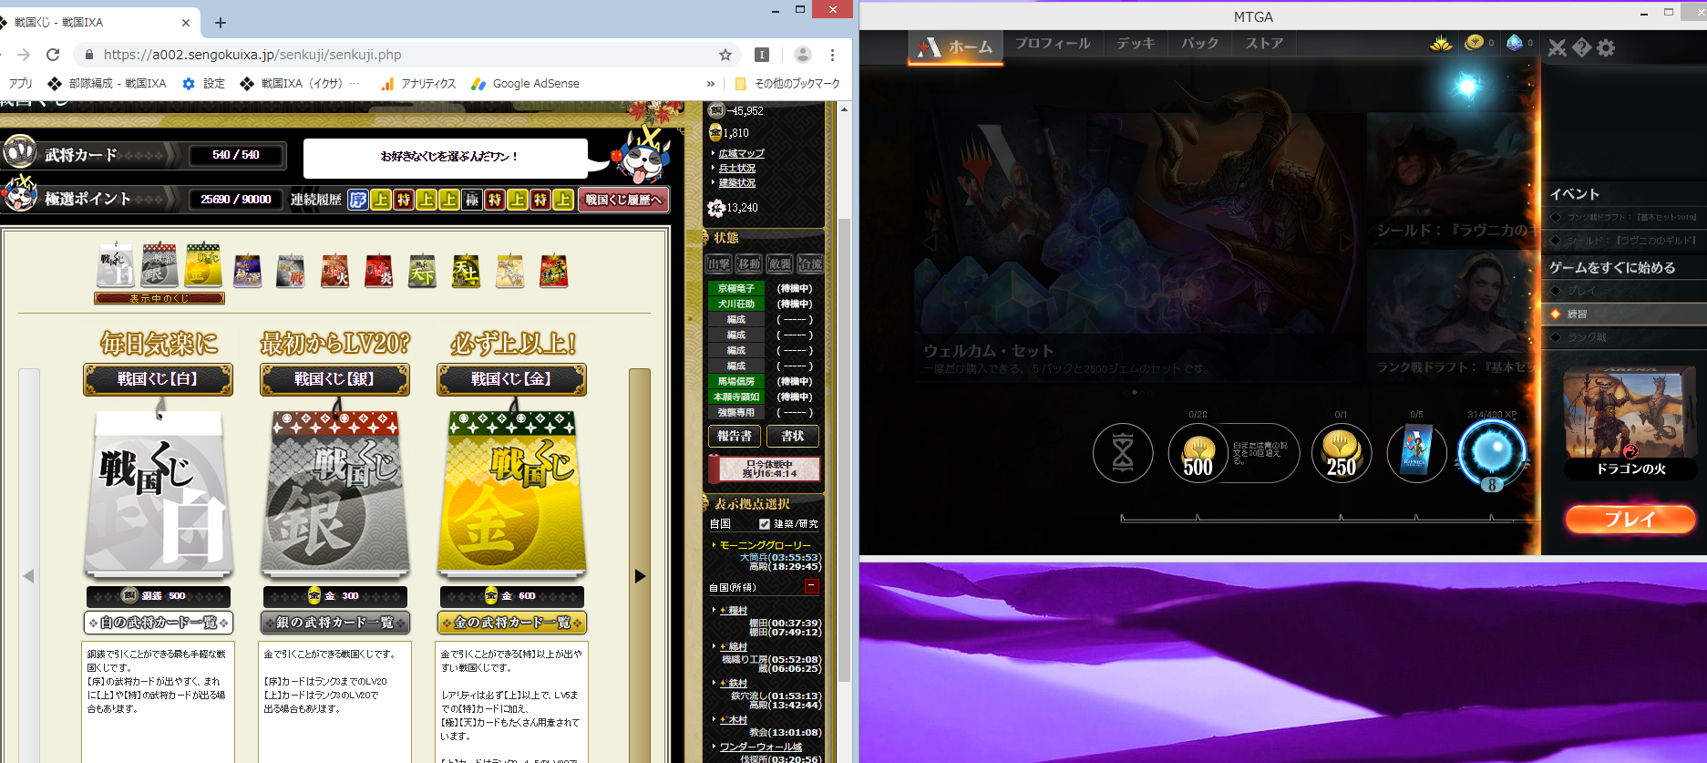The image size is (1707, 763).
Task: Click the Chrome address bar URL
Action: click(x=252, y=55)
